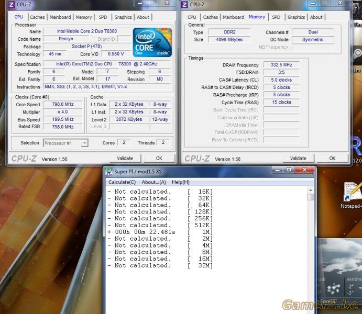This screenshot has height=314, width=362.
Task: Close the Super PI window
Action: (x=304, y=170)
